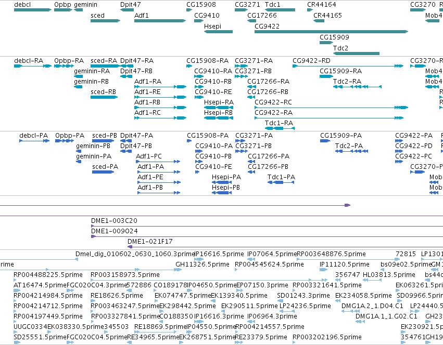The image size is (443, 345).
Task: Click clone DME1-003C20
Action: click(267, 226)
